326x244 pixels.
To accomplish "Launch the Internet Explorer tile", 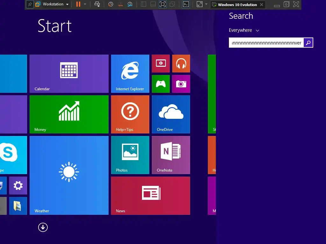I will point(130,74).
